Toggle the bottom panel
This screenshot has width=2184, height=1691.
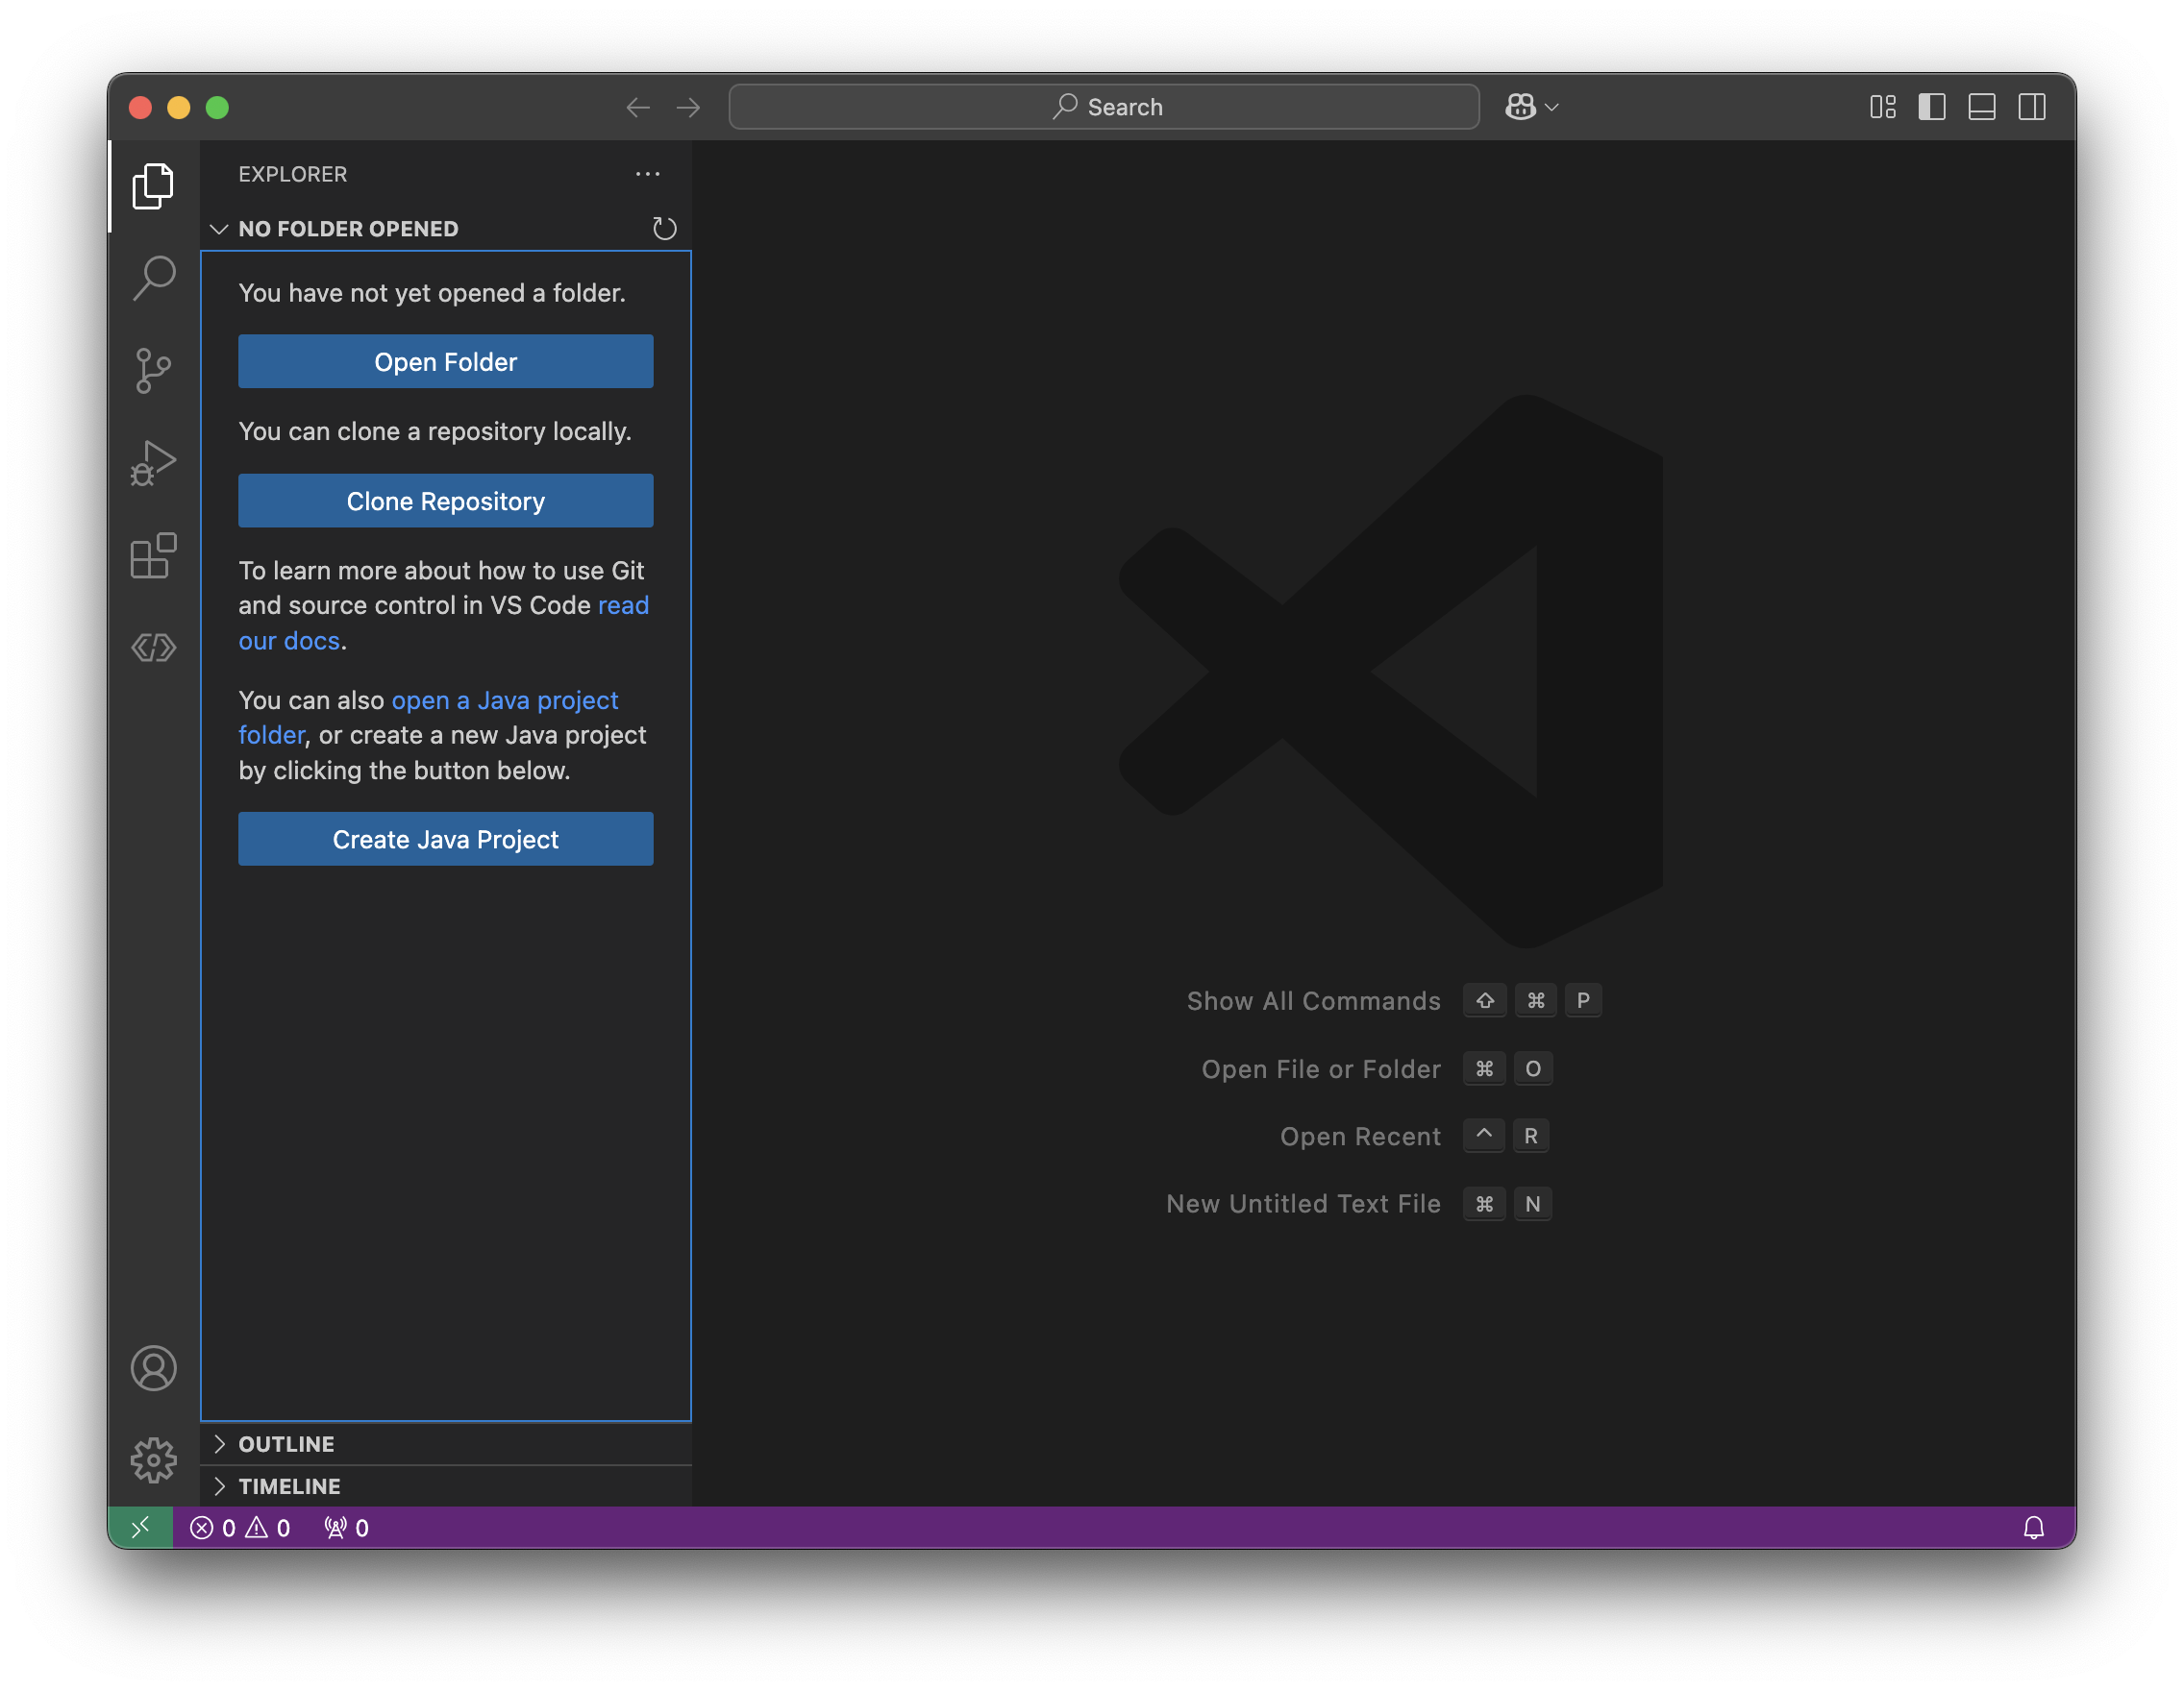1982,107
